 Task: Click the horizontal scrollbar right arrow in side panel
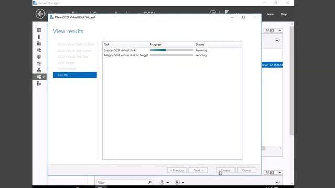coord(281,148)
